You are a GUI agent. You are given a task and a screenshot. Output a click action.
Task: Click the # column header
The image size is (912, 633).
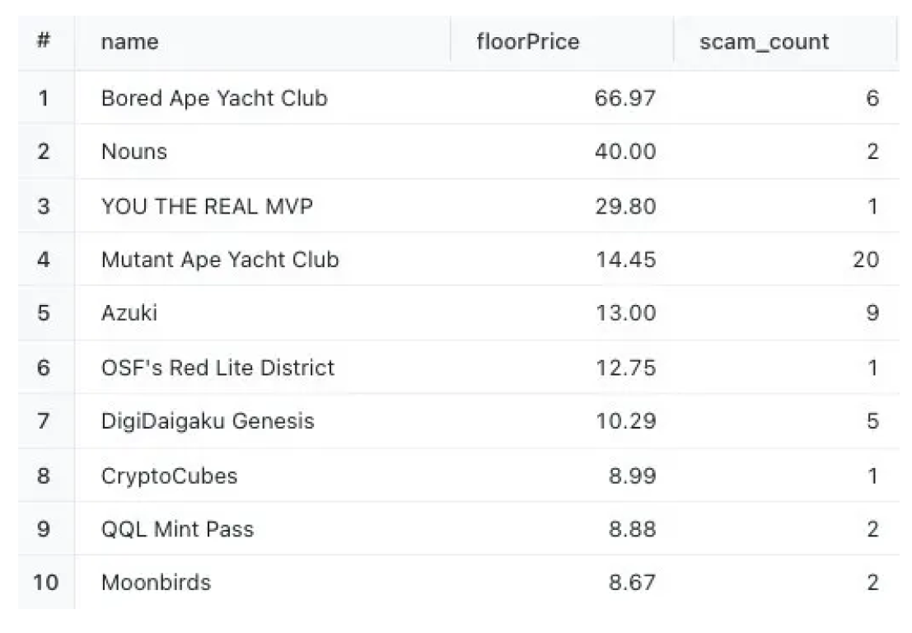point(44,40)
